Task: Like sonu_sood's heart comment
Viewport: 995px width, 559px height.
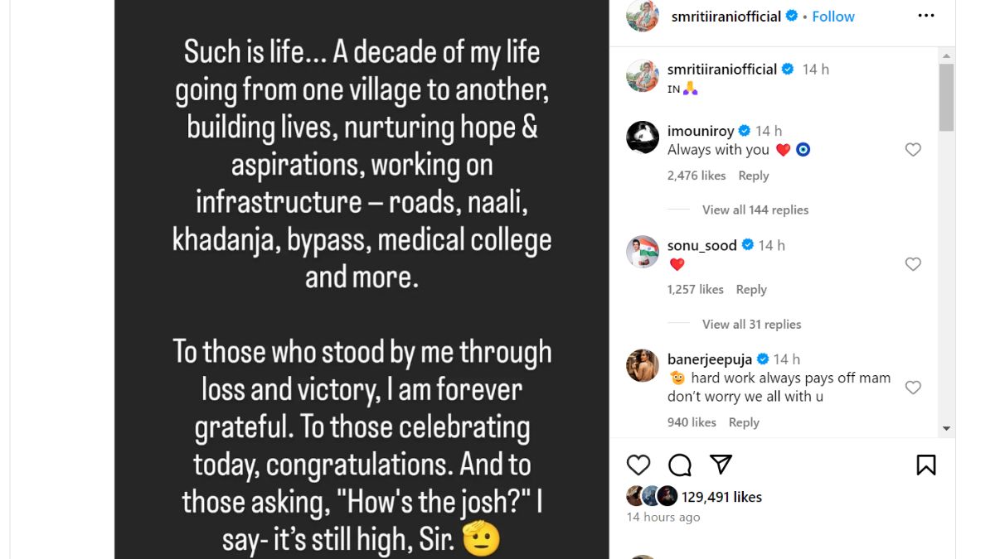Action: pos(913,264)
